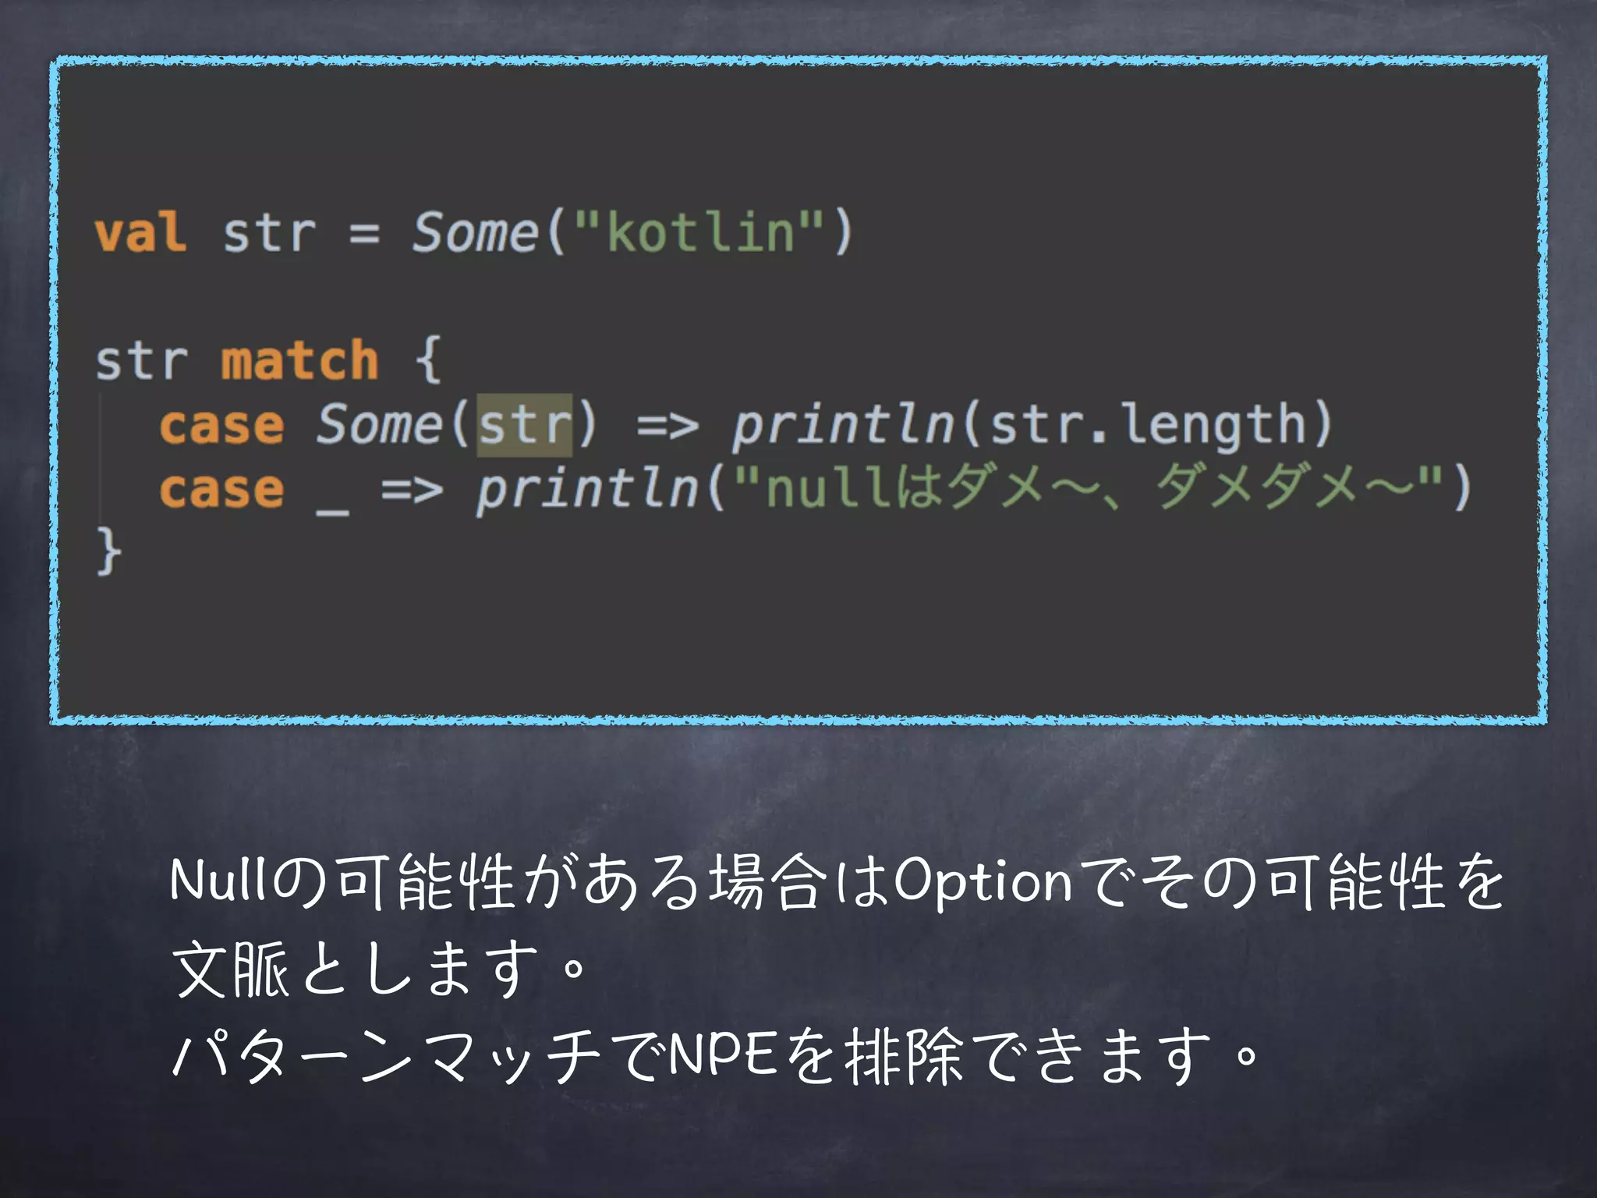
Task: Click the orange 'match' keyword
Action: pyautogui.click(x=299, y=361)
